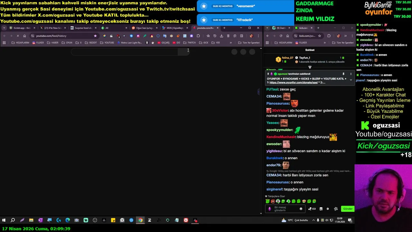This screenshot has width=412, height=232.
Task: Open the 10°C Çok bulutlu weather widget
Action: point(295,220)
